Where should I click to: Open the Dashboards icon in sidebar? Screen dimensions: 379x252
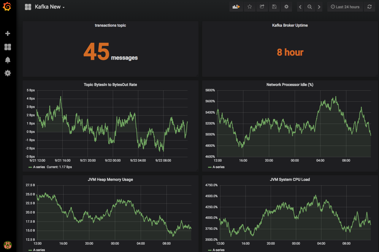pyautogui.click(x=8, y=47)
